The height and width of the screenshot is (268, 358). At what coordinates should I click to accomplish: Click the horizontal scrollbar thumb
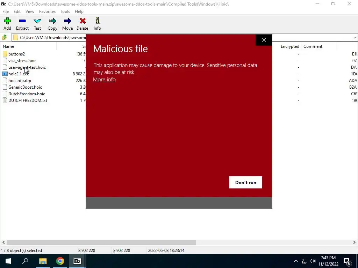101,242
